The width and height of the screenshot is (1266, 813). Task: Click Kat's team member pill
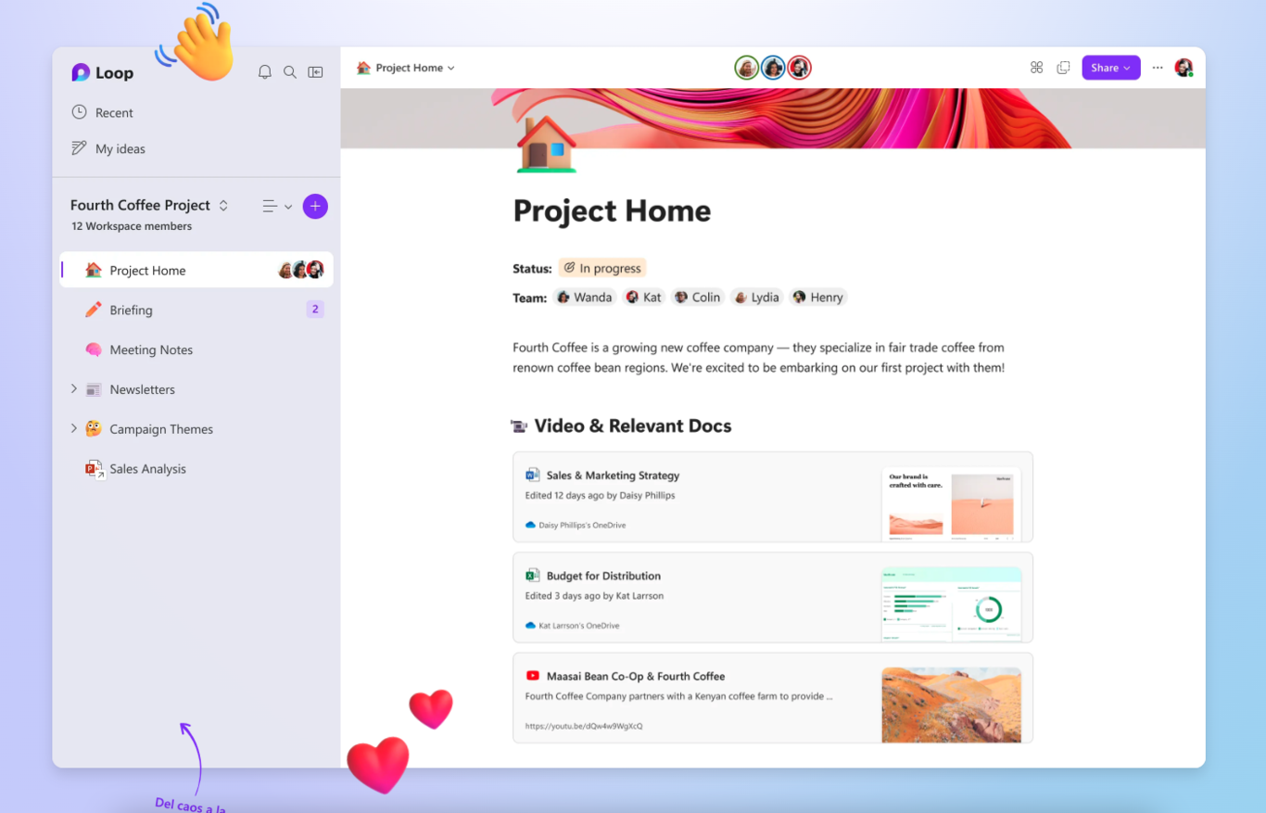coord(643,297)
